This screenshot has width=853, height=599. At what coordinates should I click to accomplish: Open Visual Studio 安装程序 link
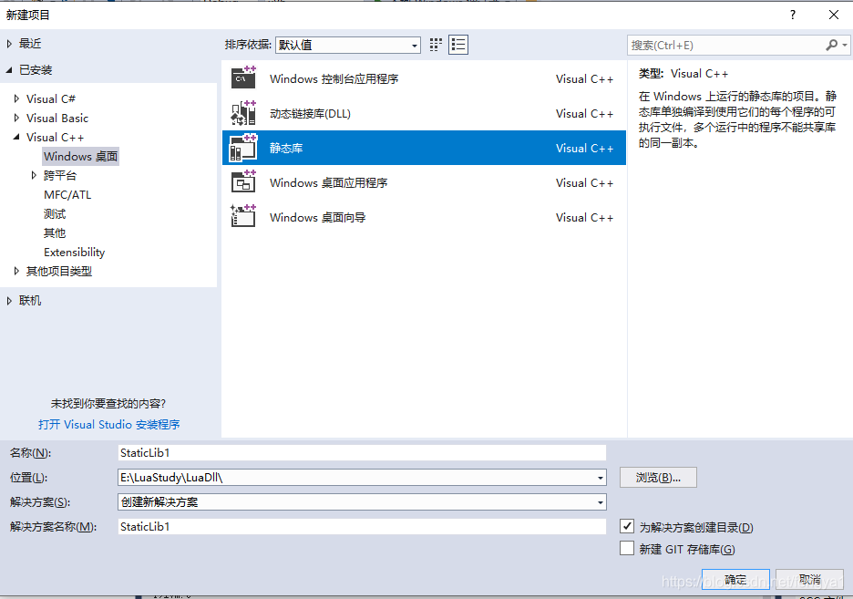click(x=109, y=424)
